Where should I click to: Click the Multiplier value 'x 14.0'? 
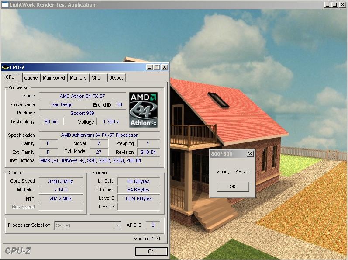61,190
